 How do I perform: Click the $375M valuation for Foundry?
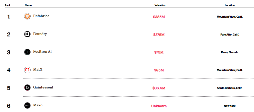click(159, 35)
